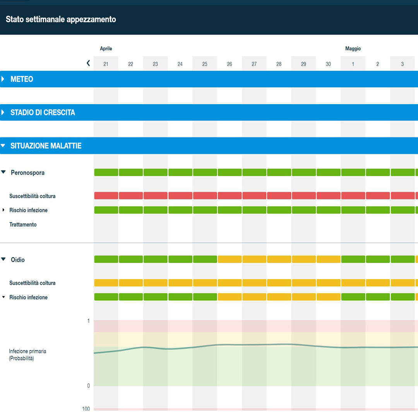The width and height of the screenshot is (418, 418).
Task: Click the Peronospora green status bar for April 23
Action: pyautogui.click(x=155, y=173)
